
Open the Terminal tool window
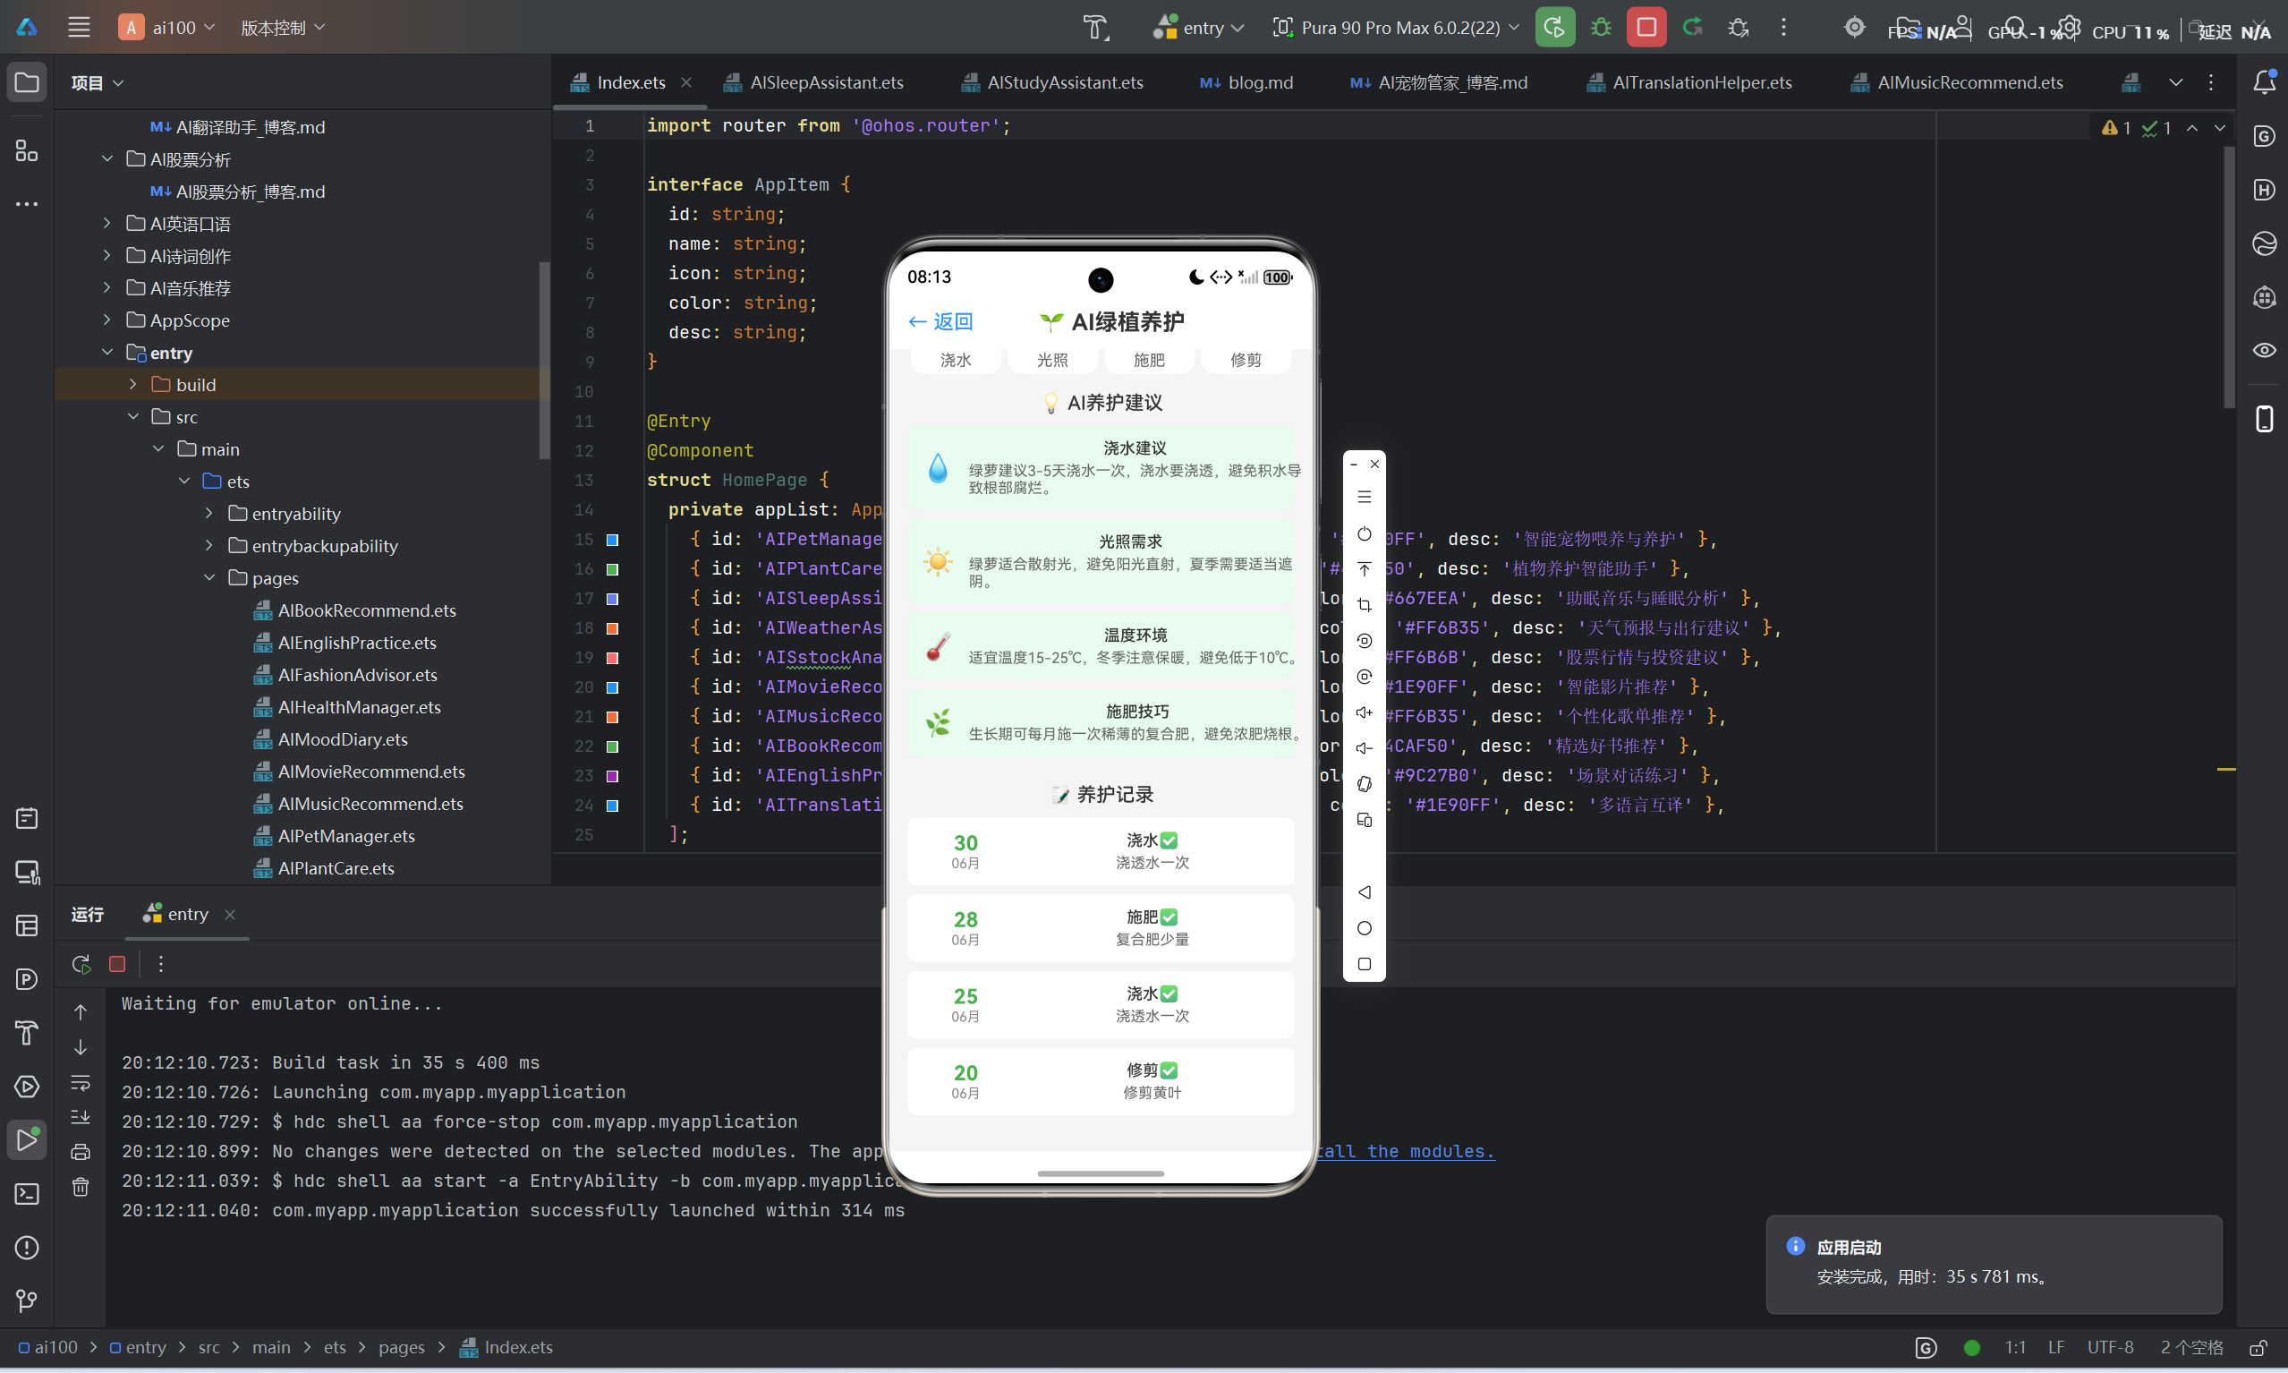(27, 1193)
